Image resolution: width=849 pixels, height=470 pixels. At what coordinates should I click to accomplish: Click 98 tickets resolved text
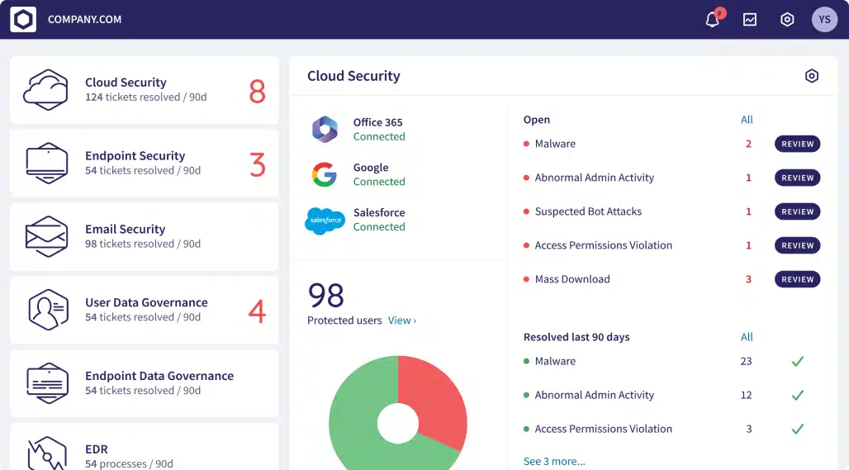143,244
